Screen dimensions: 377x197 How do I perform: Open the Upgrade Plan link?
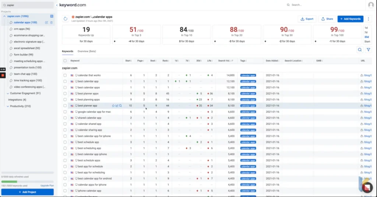coord(47,186)
